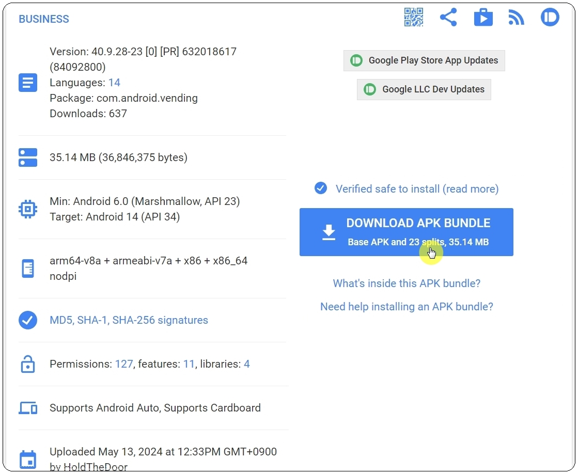Click the Pushbullet icon in the header
This screenshot has height=474, width=578.
click(550, 18)
